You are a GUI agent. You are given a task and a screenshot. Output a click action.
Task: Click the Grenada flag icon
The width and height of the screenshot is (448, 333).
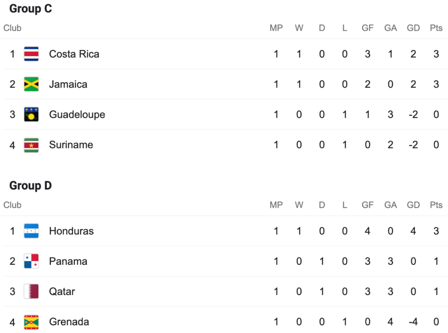coord(31,322)
